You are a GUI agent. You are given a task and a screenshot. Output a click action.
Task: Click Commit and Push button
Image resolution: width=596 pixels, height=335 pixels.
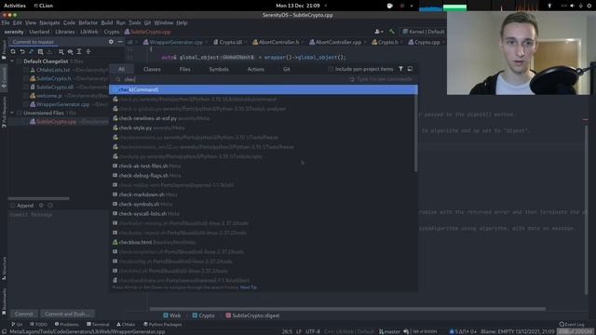point(67,314)
